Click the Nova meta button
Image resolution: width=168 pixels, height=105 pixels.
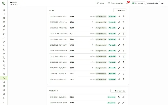[120, 10]
